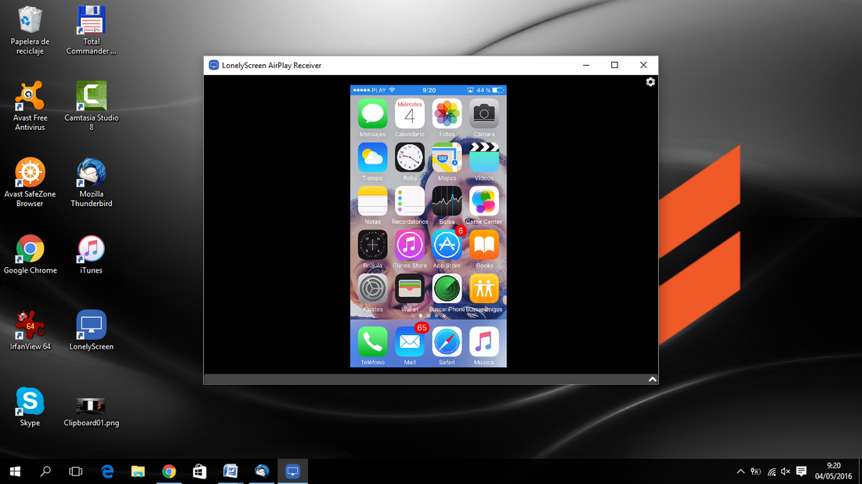Open Vídeos app icon
Screen dimensions: 862x484
[484, 157]
